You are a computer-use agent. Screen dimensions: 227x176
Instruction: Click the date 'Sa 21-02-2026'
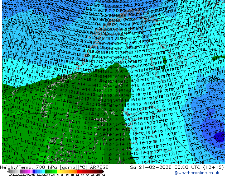[151, 167]
